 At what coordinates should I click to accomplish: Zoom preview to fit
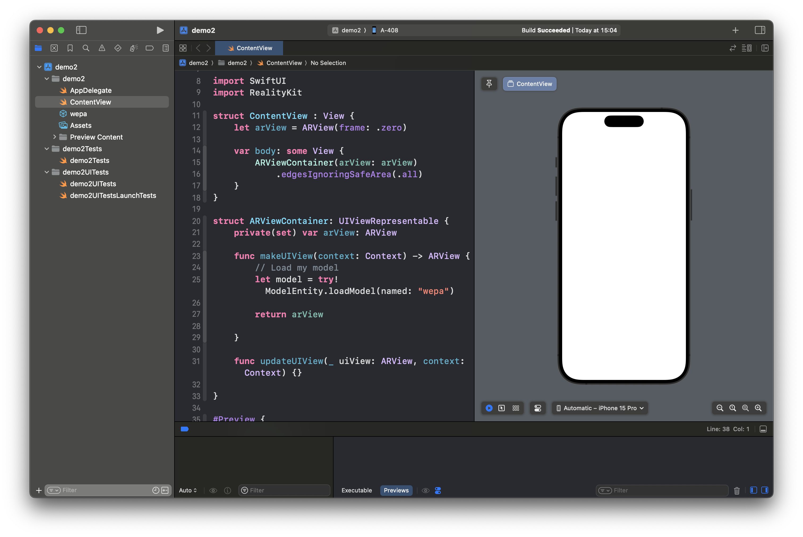pos(745,408)
